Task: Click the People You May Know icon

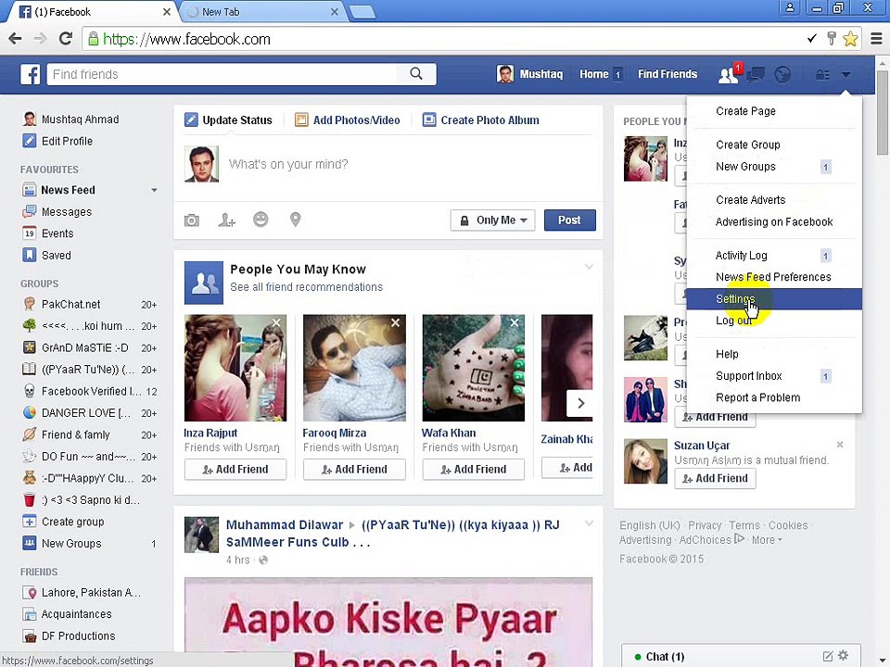Action: coord(204,283)
